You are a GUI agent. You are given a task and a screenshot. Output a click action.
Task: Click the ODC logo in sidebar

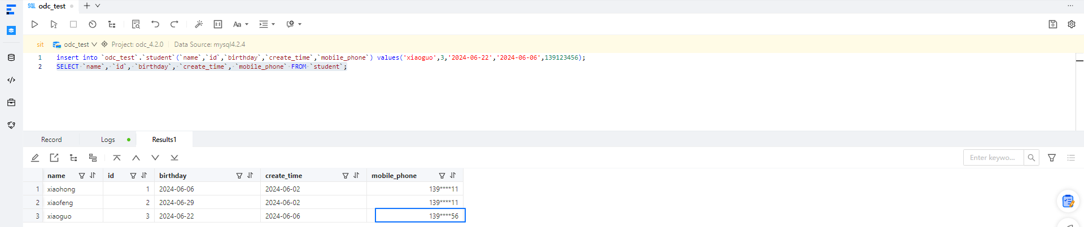click(11, 10)
